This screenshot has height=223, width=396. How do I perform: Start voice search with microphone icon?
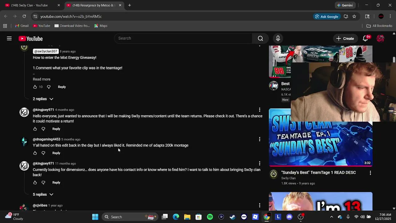pyautogui.click(x=278, y=38)
